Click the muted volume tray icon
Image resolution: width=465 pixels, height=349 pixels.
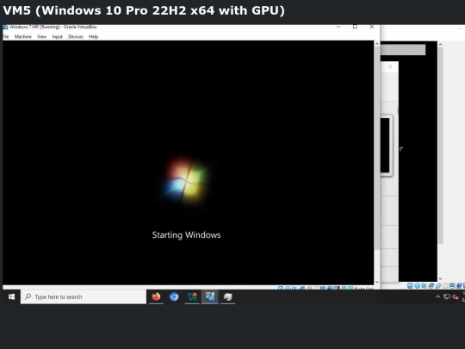pyautogui.click(x=456, y=296)
